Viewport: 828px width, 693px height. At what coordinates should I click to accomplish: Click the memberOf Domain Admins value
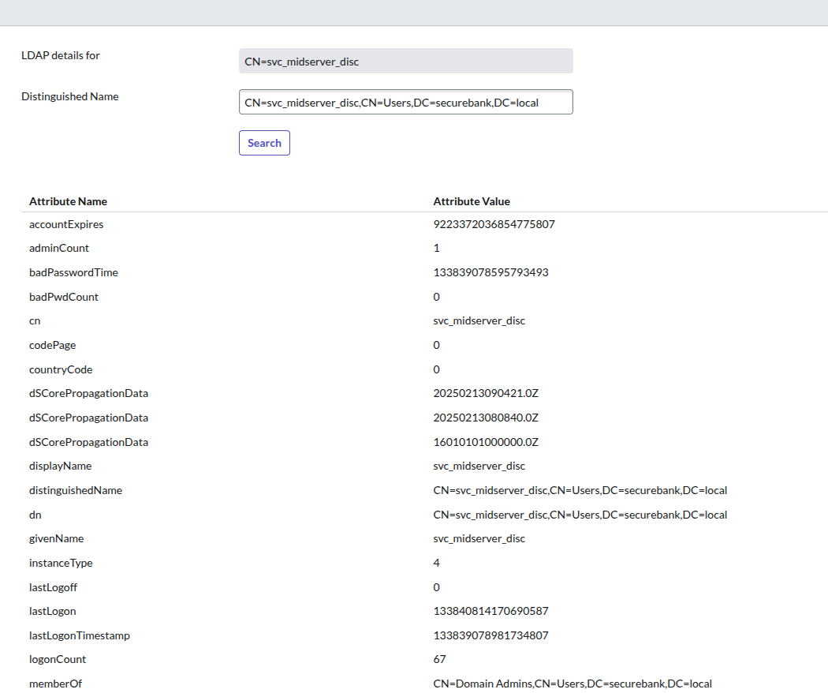pos(573,683)
